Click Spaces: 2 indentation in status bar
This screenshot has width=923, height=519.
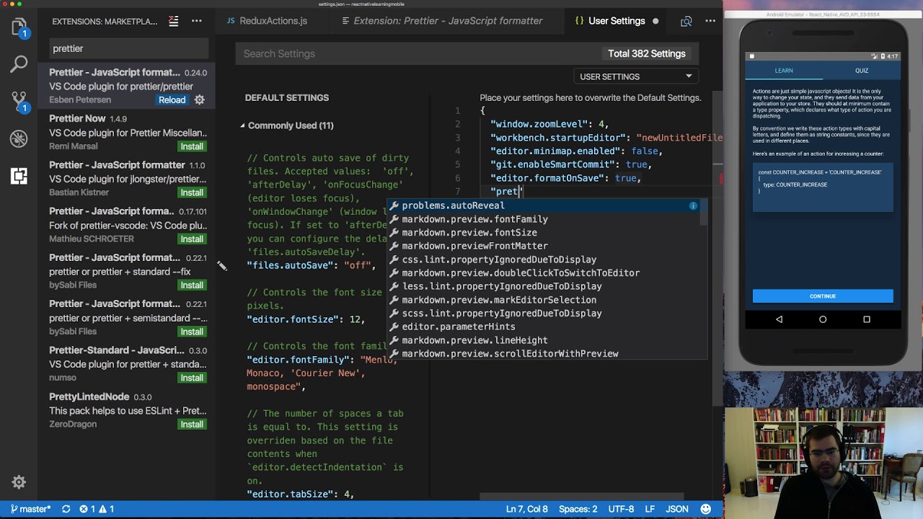(x=578, y=509)
